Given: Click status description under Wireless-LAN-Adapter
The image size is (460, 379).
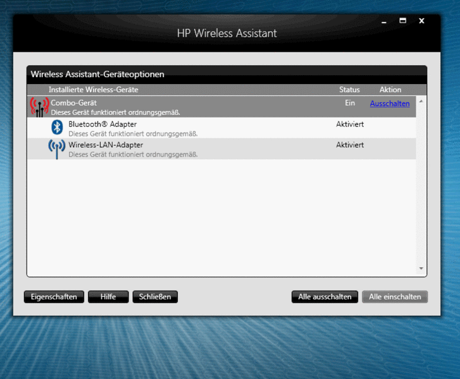Looking at the screenshot, I should pyautogui.click(x=133, y=154).
